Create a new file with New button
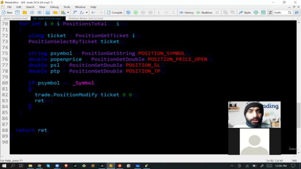Viewport: 301px width, 169px height. (7, 13)
